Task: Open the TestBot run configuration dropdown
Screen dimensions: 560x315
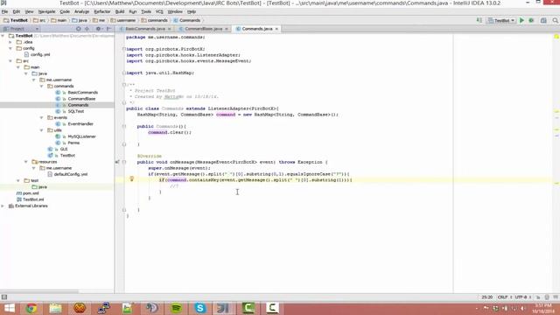Action: coord(501,20)
